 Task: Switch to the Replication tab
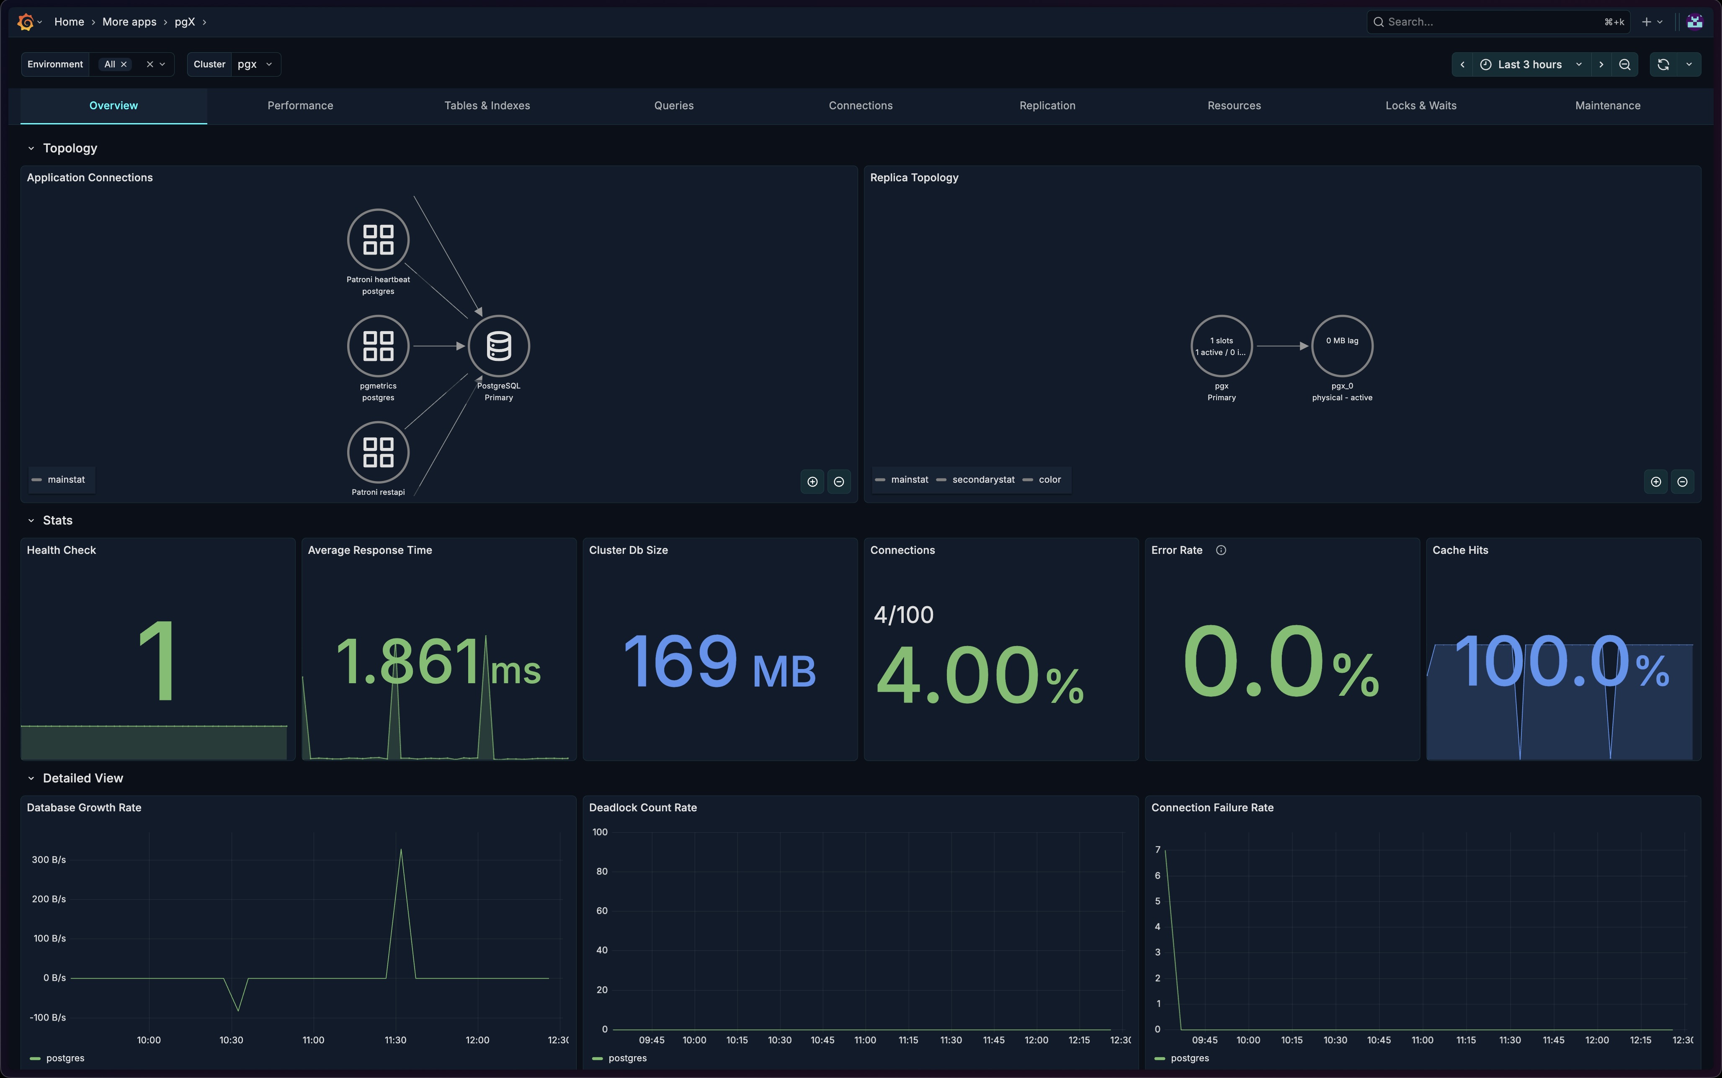1047,105
